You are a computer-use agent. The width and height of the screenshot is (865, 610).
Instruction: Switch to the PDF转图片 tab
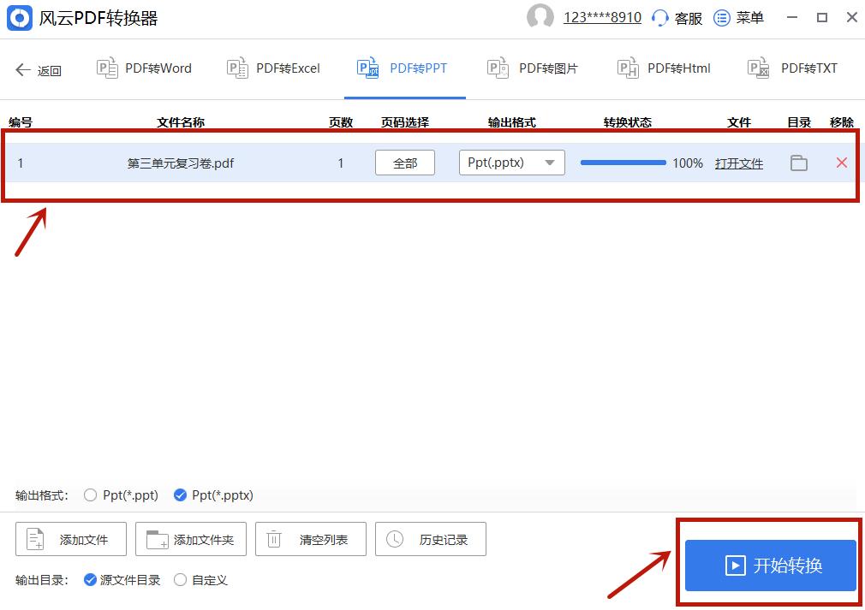(x=532, y=68)
